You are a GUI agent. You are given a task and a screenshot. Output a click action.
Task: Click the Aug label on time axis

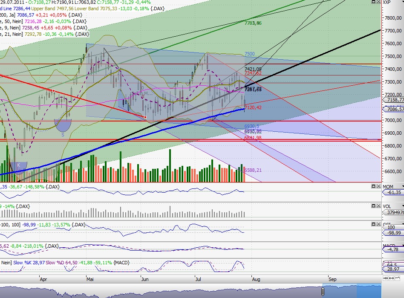point(256,279)
